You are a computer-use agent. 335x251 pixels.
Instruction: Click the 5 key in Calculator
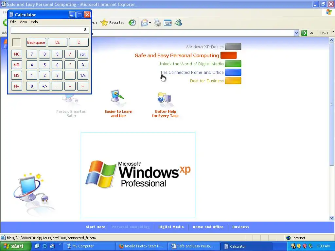(x=44, y=65)
